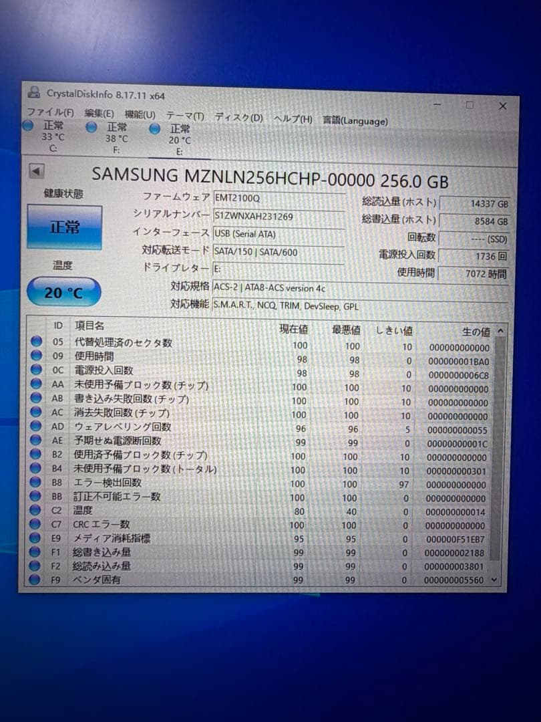Click the status icon for attribute AE
The width and height of the screenshot is (541, 722).
pos(35,440)
